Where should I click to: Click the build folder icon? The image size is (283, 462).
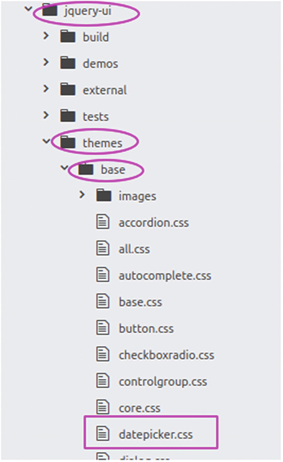(x=68, y=37)
